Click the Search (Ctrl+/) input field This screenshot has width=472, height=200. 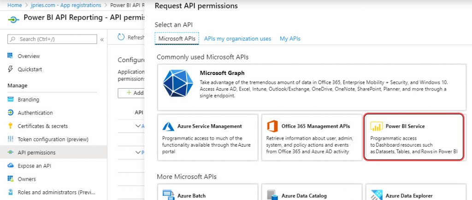pyautogui.click(x=55, y=40)
